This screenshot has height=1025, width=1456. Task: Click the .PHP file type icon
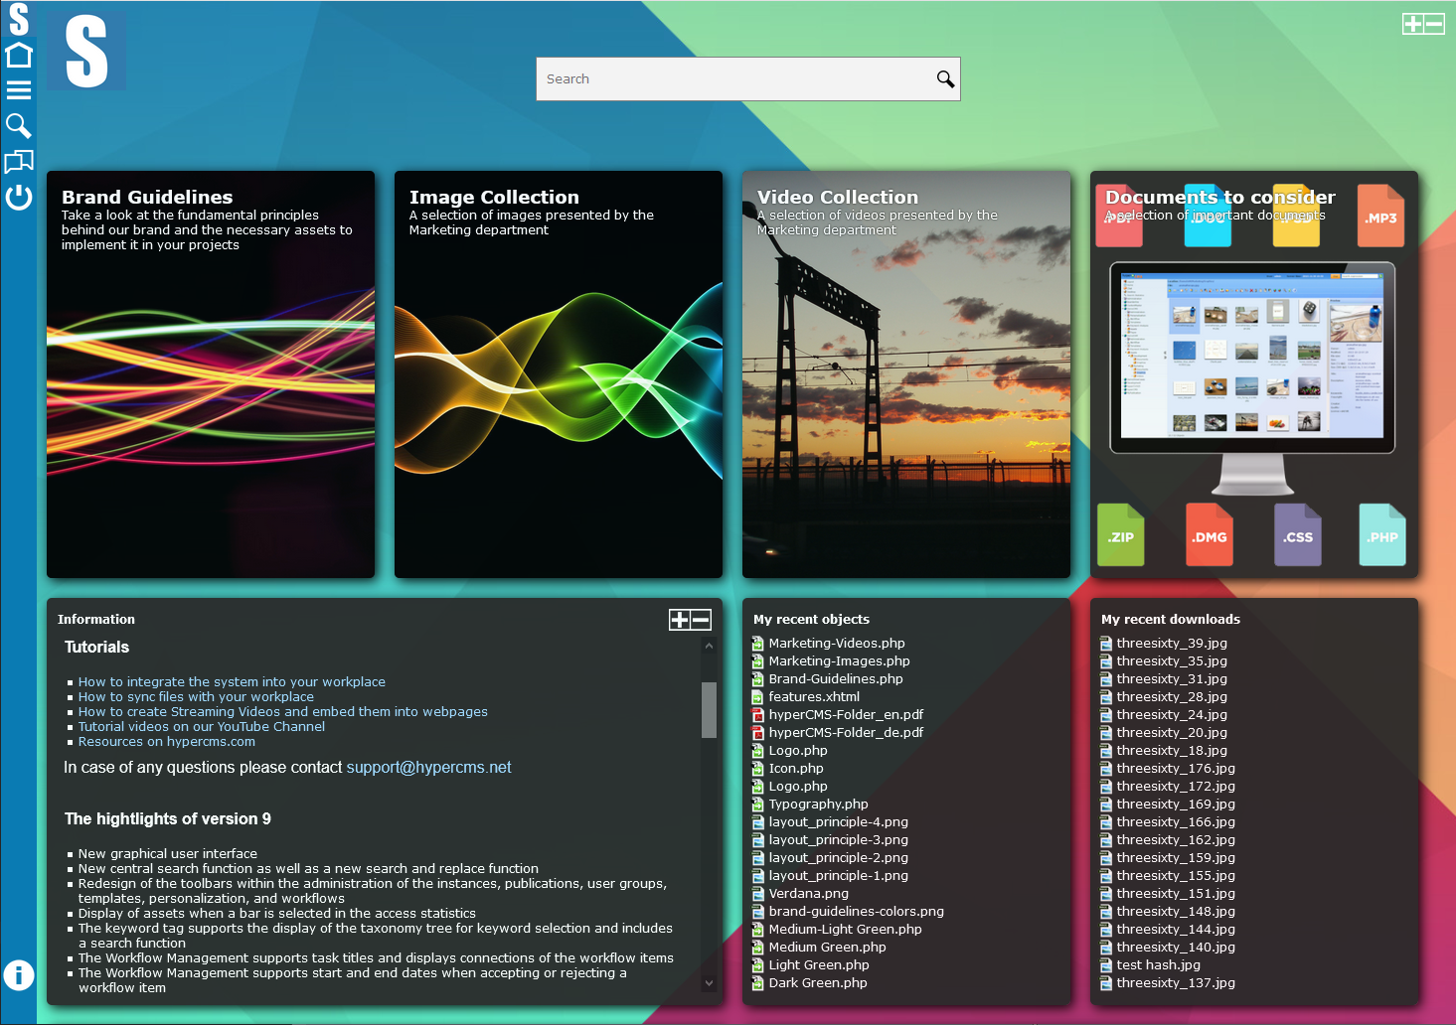1381,534
